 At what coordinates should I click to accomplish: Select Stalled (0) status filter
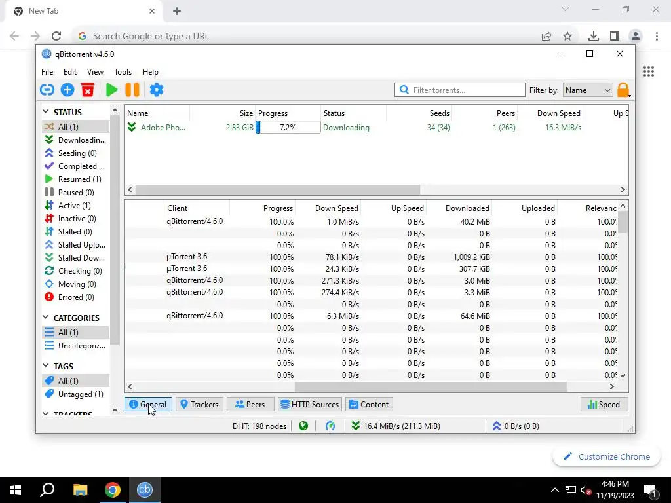point(76,232)
